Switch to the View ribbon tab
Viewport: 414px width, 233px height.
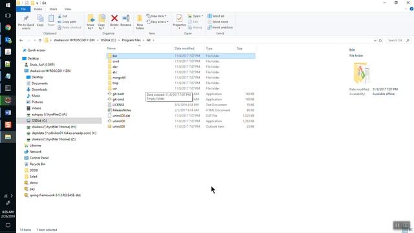click(x=67, y=9)
